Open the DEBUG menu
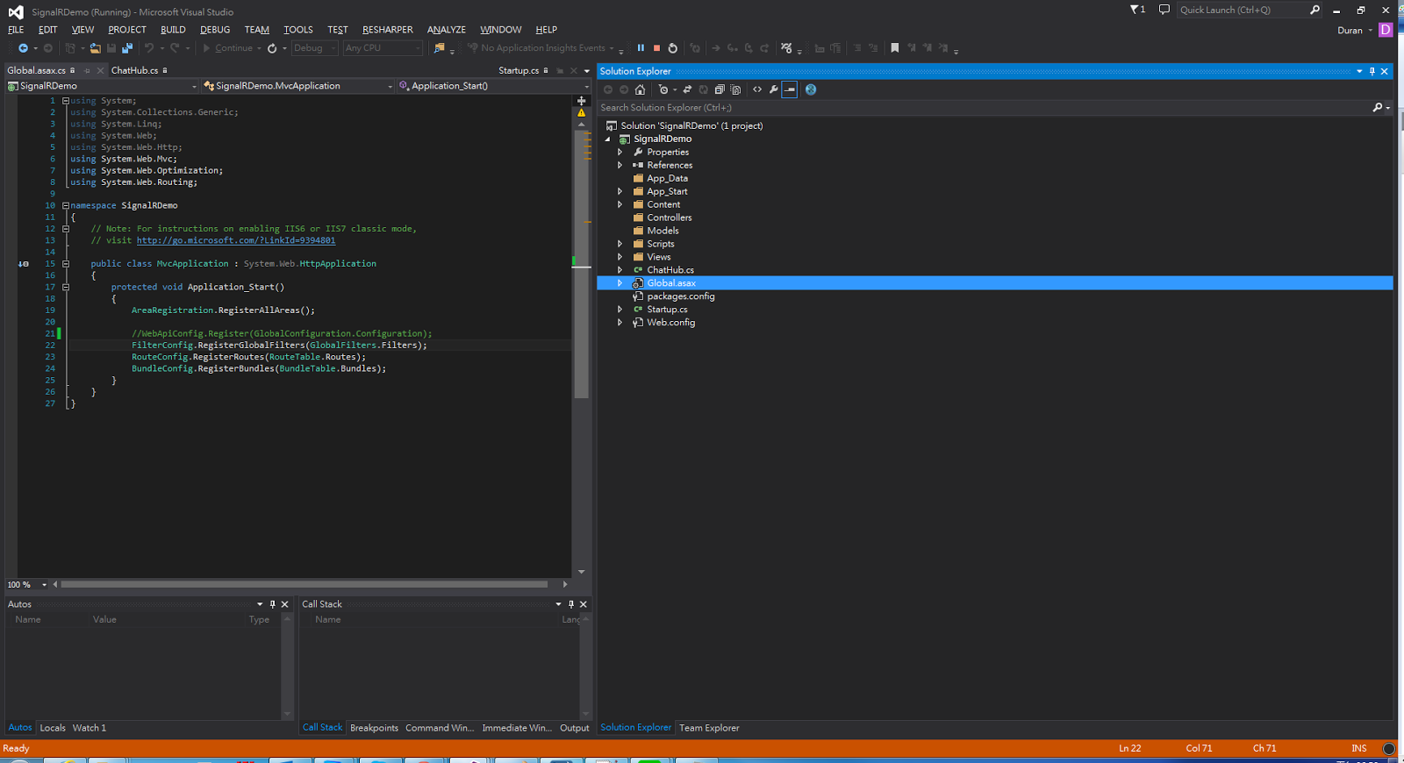The image size is (1404, 763). click(214, 30)
